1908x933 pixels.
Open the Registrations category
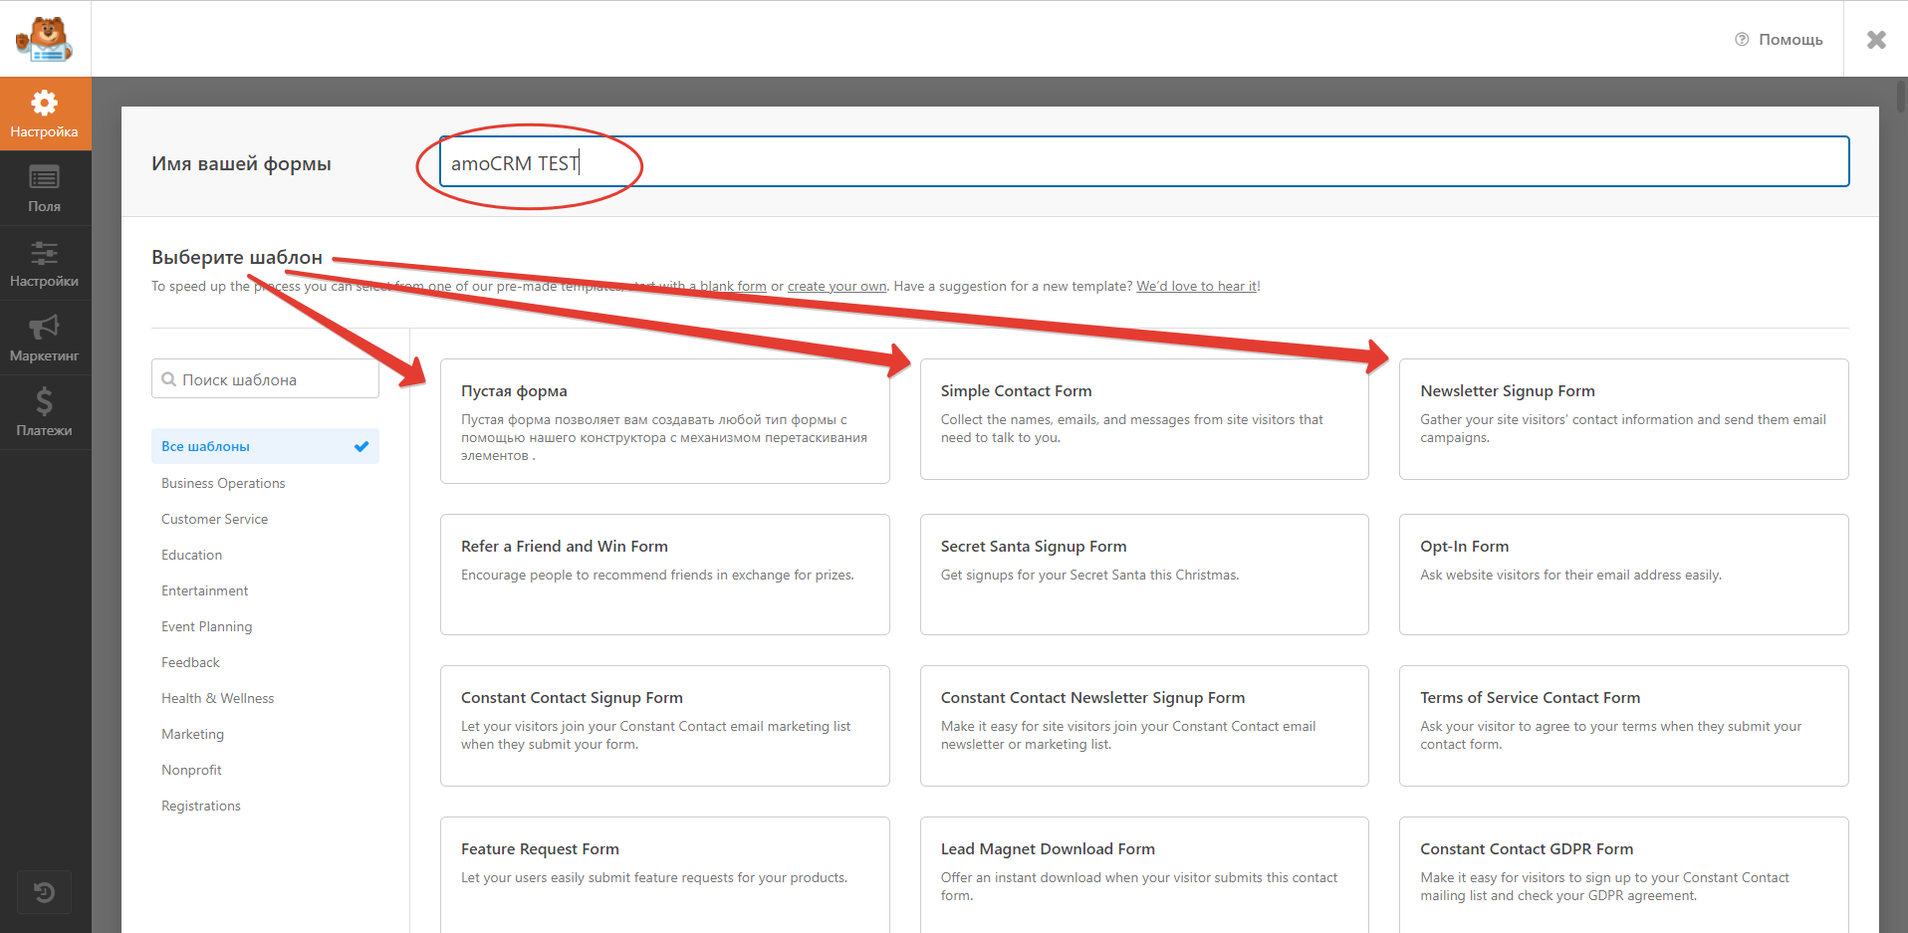pos(200,806)
